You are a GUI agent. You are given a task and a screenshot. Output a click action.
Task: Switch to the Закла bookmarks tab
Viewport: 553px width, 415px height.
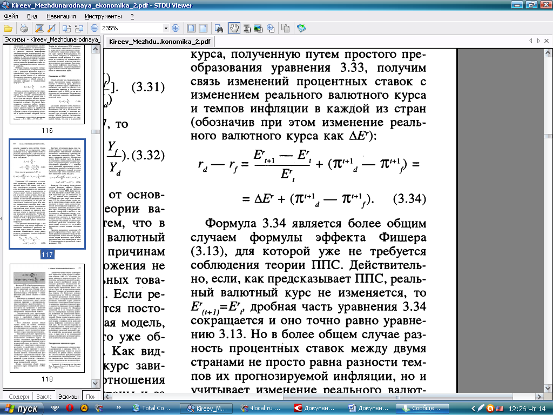point(44,396)
